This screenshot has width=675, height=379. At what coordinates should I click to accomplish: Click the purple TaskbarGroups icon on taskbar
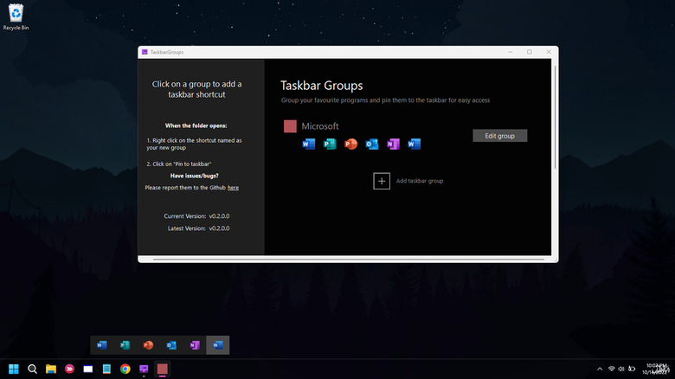click(x=144, y=369)
